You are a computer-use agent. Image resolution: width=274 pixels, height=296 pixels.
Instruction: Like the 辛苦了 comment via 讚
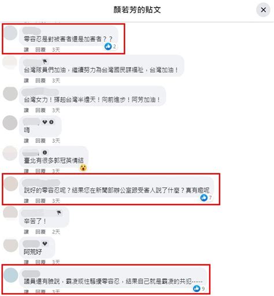point(26,232)
